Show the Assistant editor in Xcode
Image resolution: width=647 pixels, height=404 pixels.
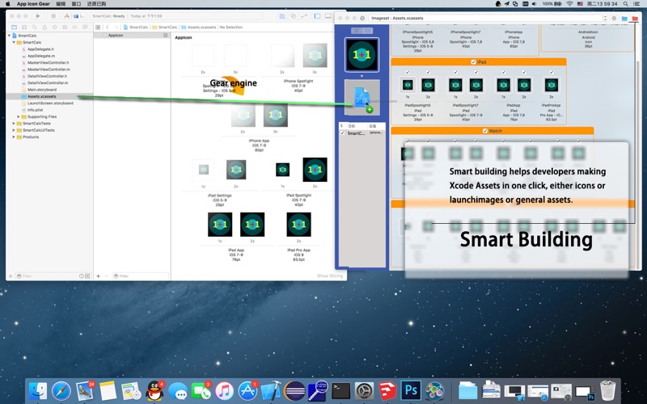point(293,16)
